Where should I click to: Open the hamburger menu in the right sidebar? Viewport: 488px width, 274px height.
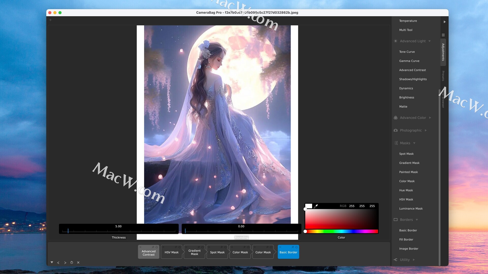(443, 35)
